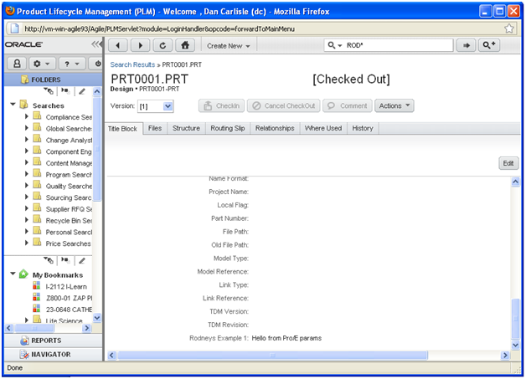Click the Edit button
526x379 pixels.
tap(508, 163)
